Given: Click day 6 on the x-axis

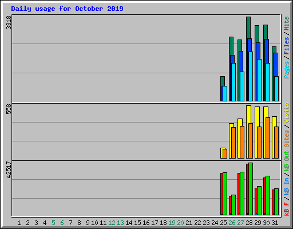Looking at the screenshot, I should tap(62, 223).
